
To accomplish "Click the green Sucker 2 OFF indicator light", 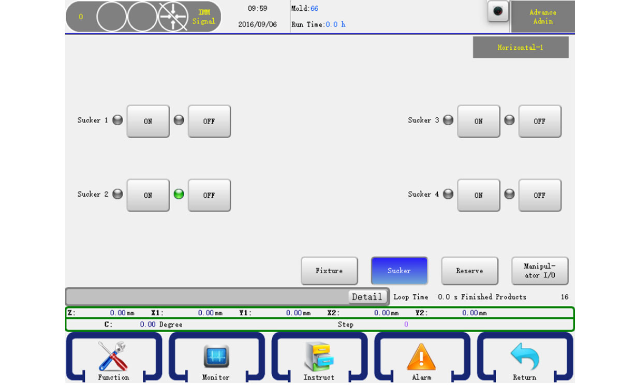I will point(179,194).
